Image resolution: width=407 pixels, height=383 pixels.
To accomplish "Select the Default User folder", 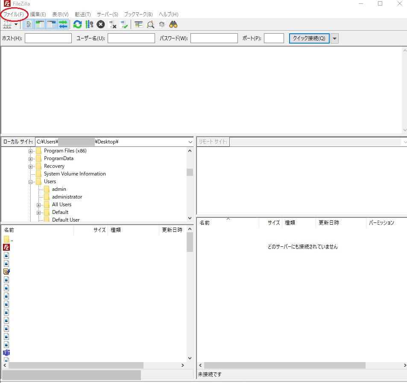I will click(x=66, y=220).
